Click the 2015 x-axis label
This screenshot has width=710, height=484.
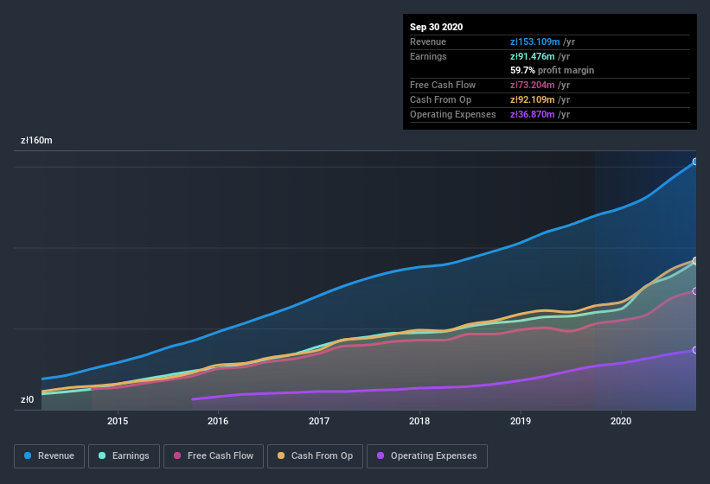118,421
